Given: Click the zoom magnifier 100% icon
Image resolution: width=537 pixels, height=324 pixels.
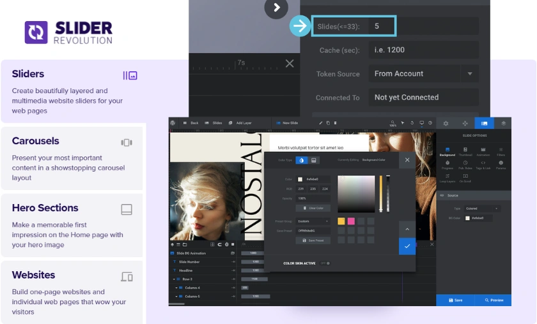Looking at the screenshot, I should tap(393, 123).
